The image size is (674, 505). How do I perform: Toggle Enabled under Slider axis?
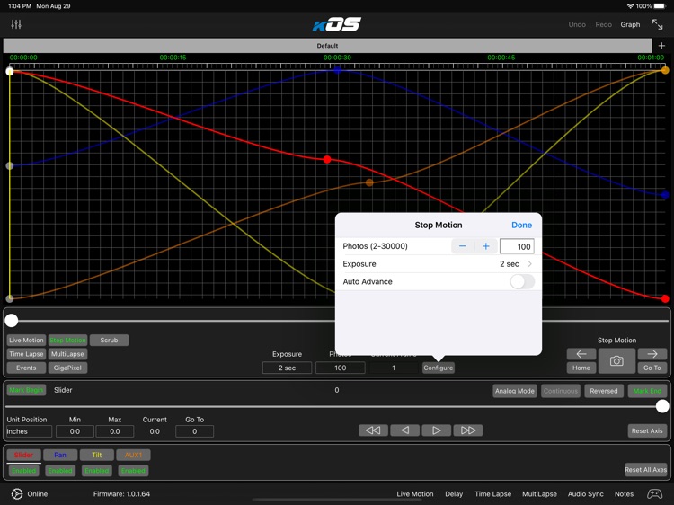point(23,471)
